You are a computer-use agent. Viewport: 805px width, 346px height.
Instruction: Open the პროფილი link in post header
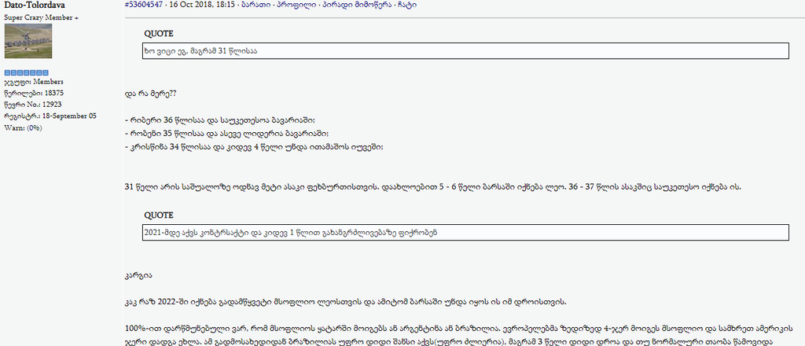[x=296, y=4]
